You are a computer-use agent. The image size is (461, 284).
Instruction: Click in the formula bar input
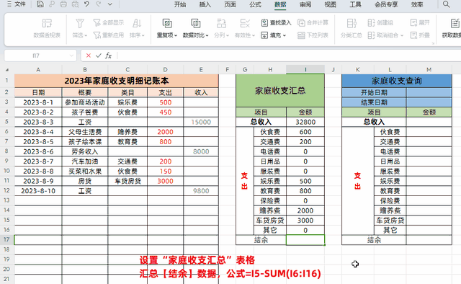pos(288,56)
